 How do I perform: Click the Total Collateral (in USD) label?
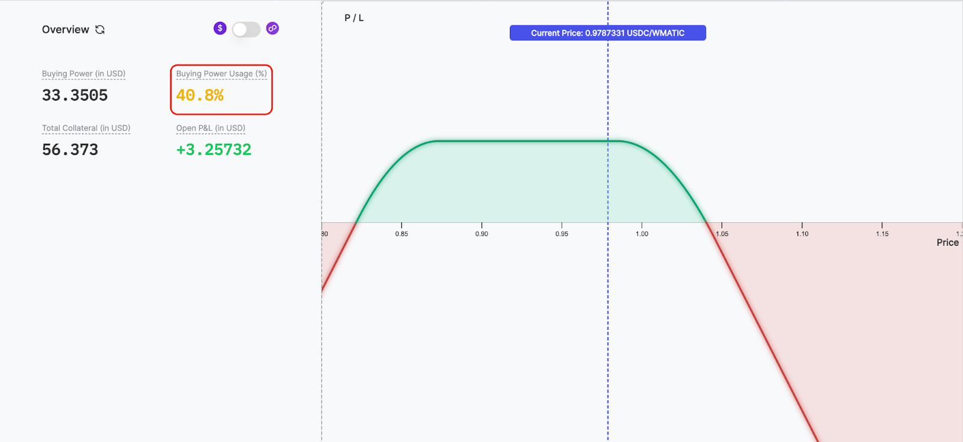coord(86,128)
